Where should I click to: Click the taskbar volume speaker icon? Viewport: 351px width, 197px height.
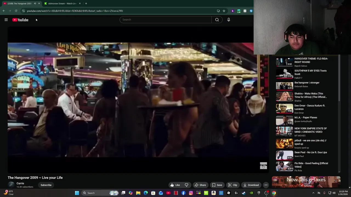334,193
